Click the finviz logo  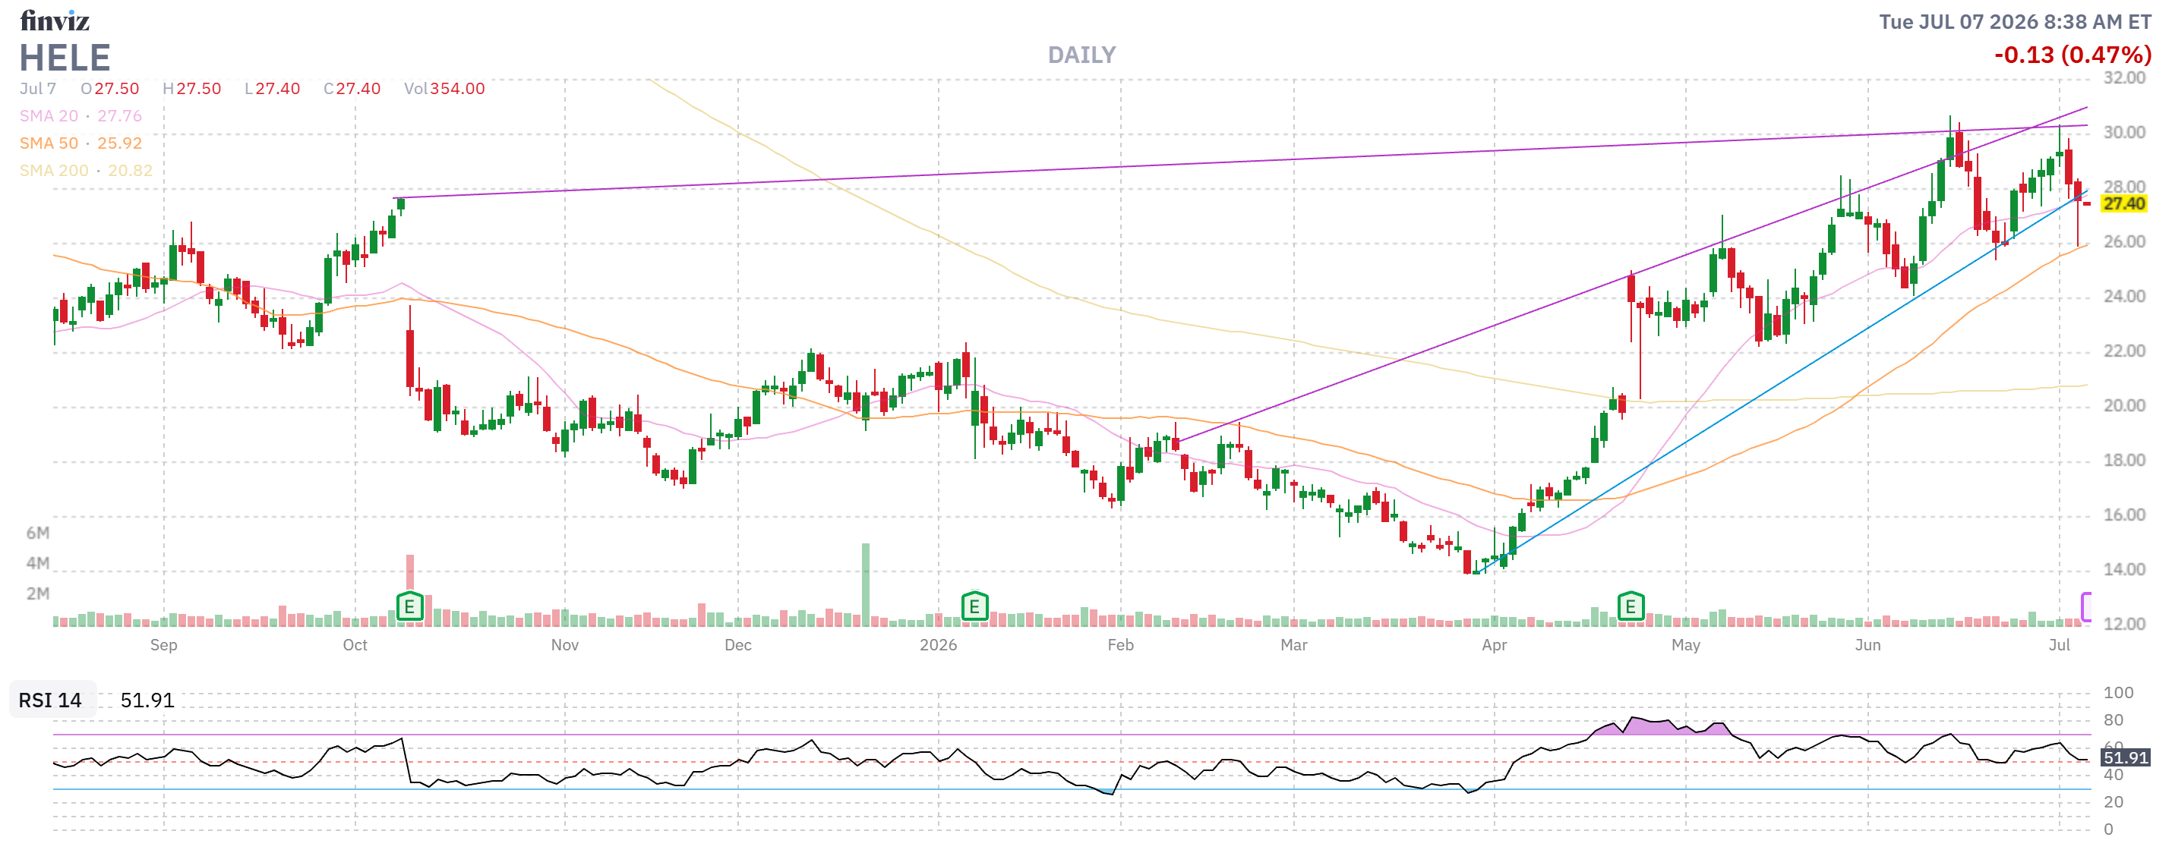pos(54,20)
